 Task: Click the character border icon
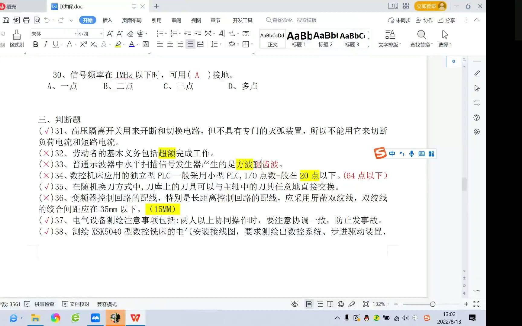click(146, 44)
